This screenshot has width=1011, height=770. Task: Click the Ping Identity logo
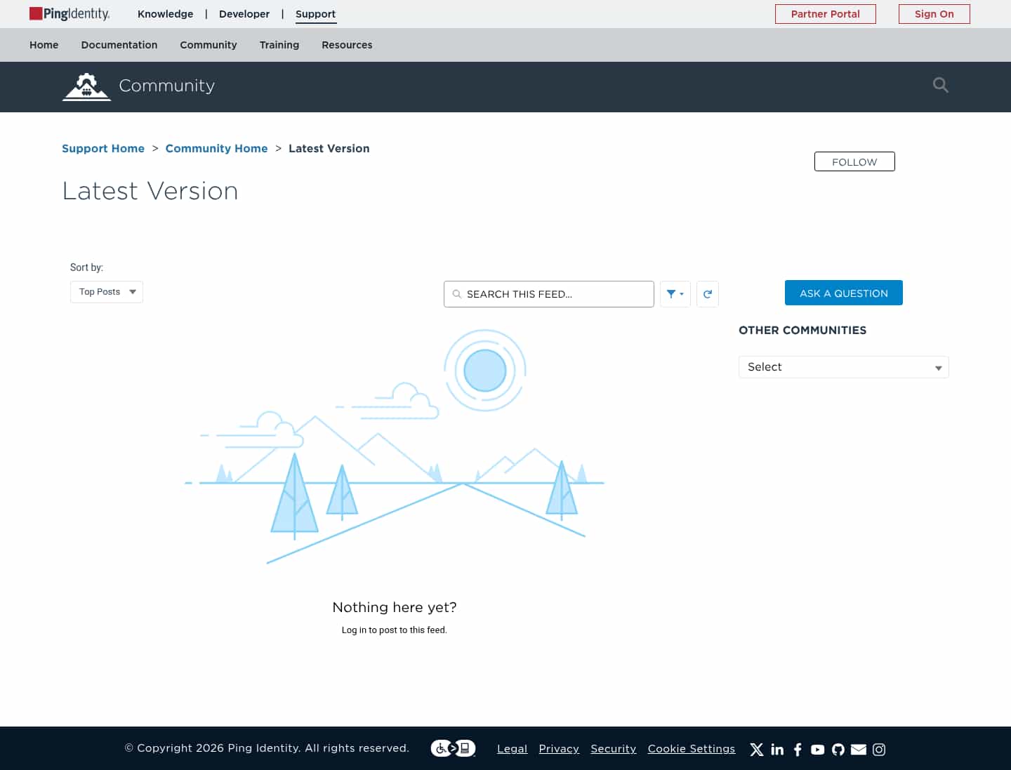(70, 14)
